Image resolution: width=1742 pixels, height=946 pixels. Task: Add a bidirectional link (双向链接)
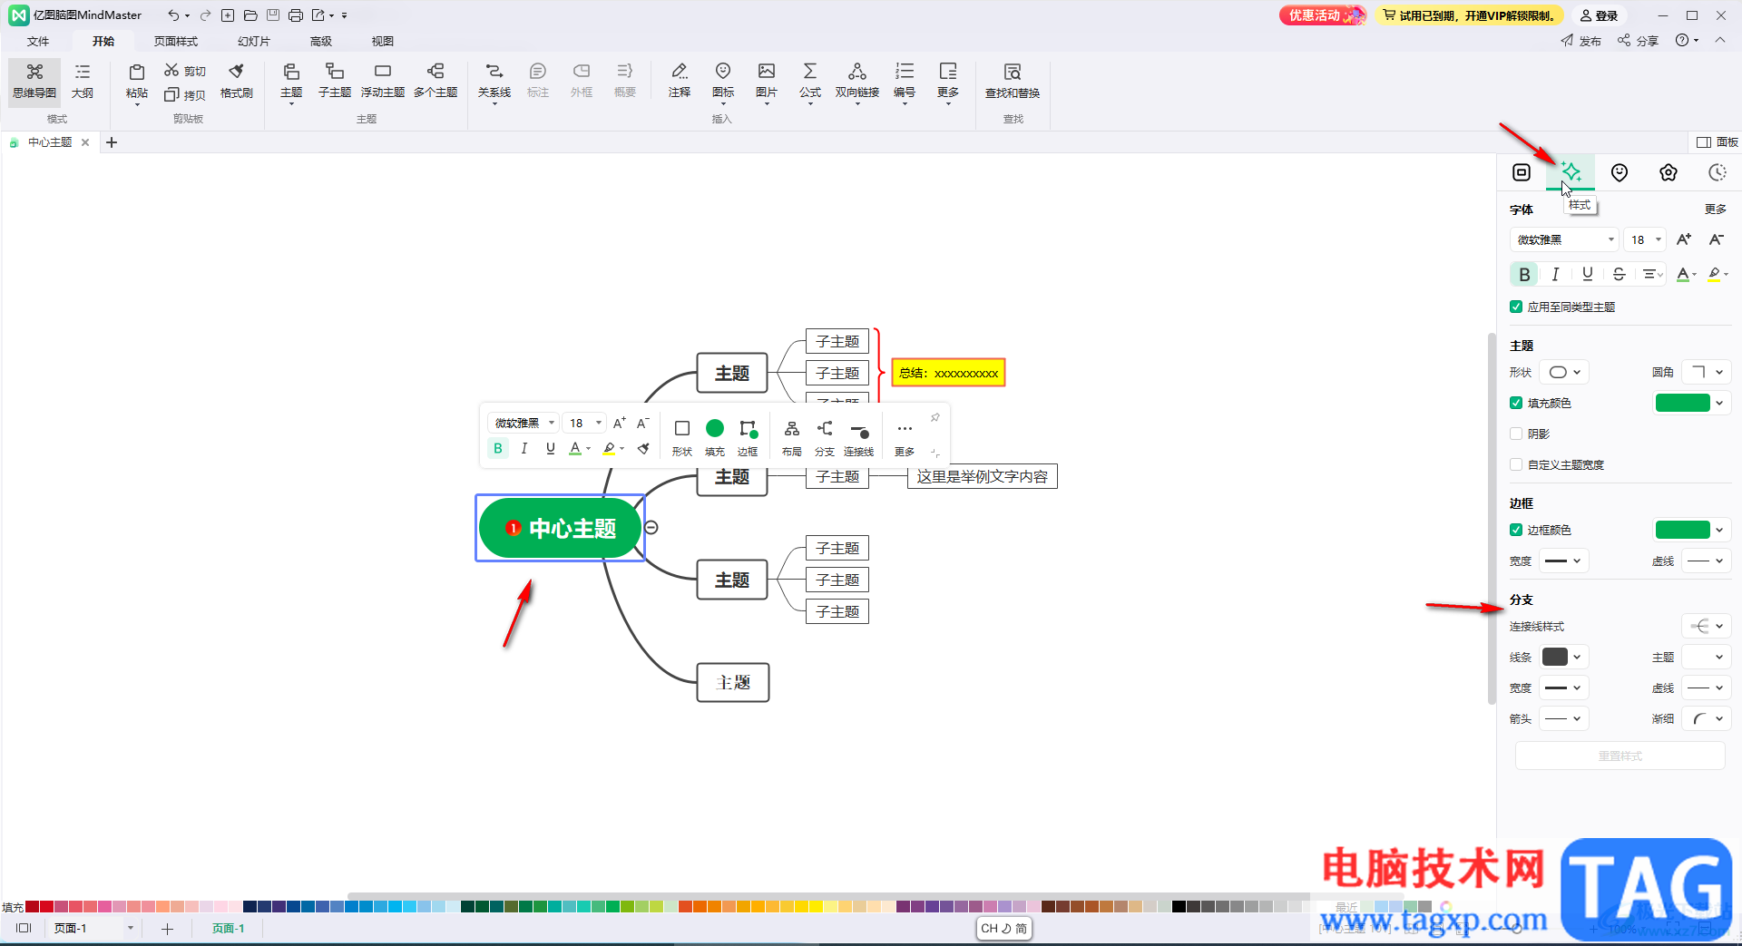pyautogui.click(x=857, y=82)
